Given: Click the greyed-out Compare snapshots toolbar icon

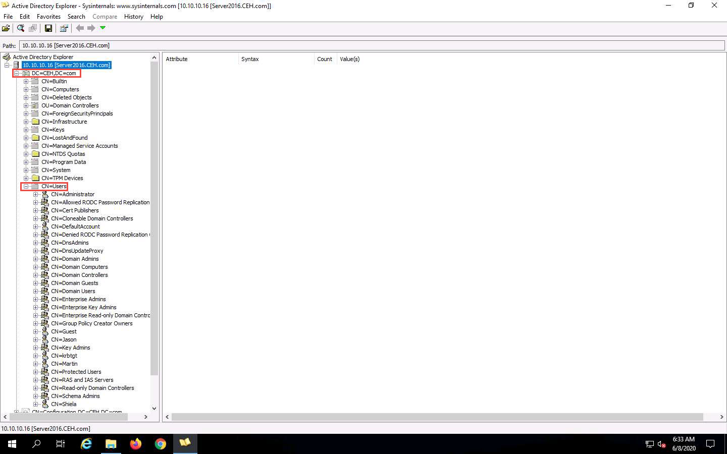Looking at the screenshot, I should tap(33, 28).
